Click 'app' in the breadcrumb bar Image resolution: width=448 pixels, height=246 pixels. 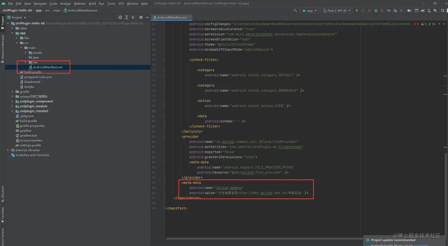[39, 10]
